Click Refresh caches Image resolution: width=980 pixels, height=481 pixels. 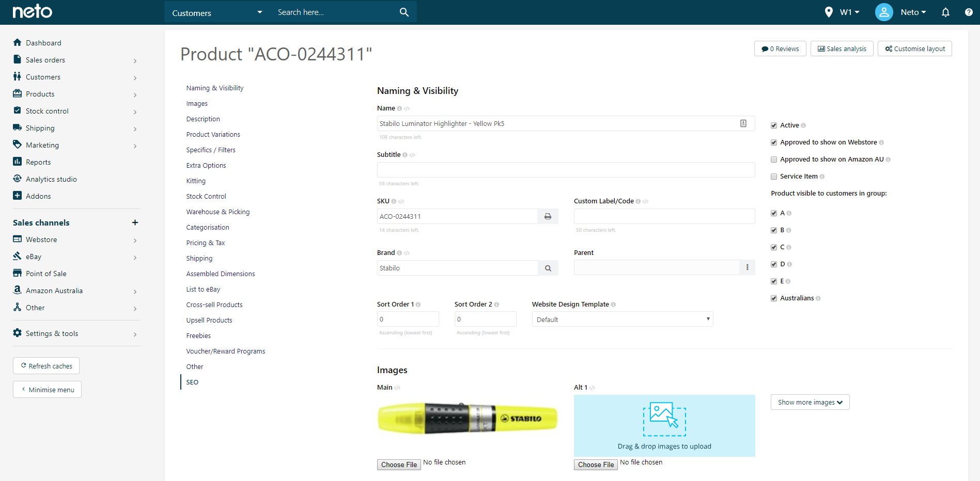tap(46, 365)
